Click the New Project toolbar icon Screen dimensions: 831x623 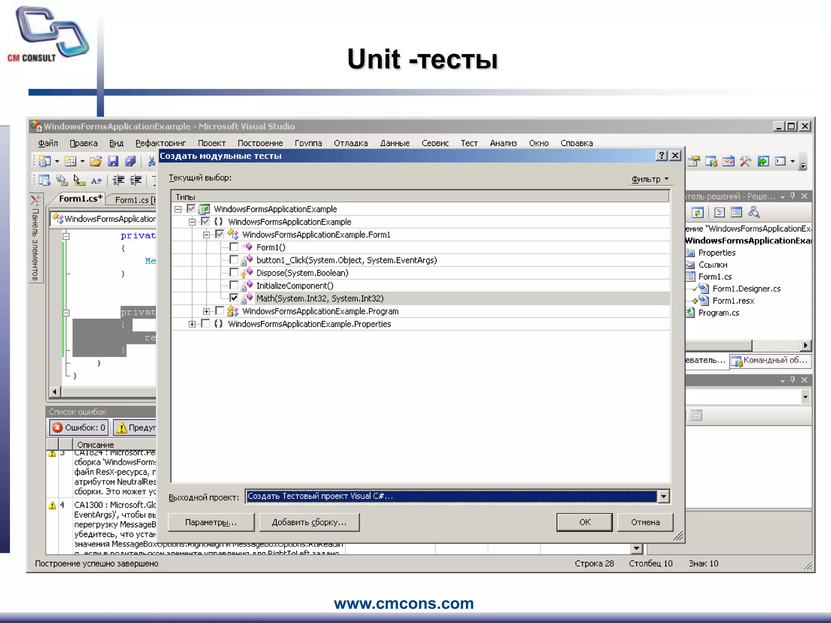[x=45, y=161]
